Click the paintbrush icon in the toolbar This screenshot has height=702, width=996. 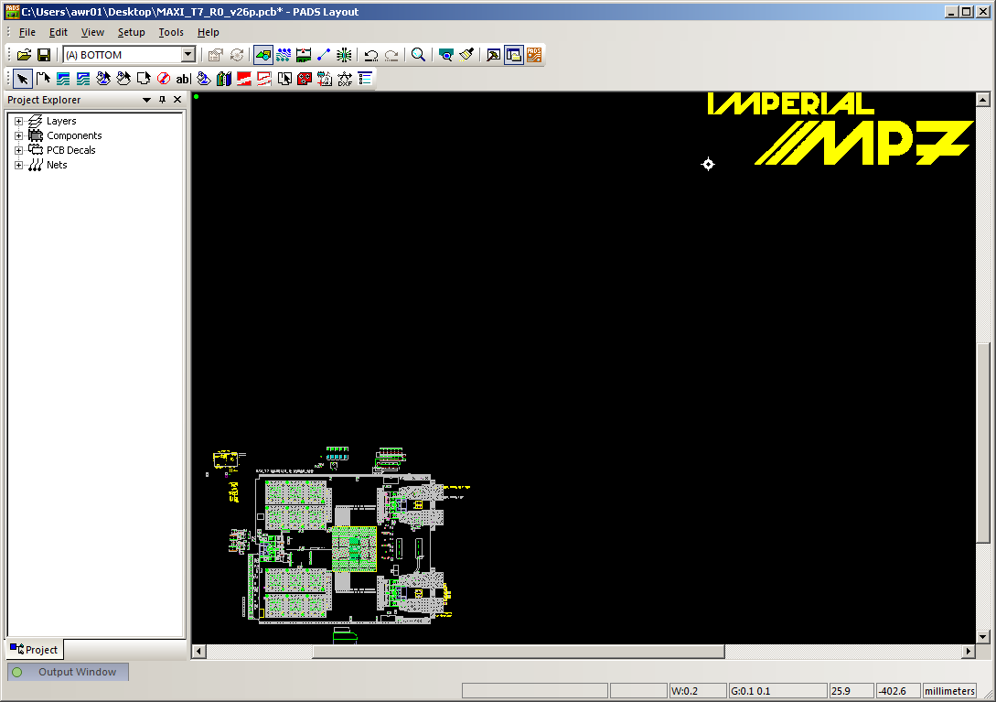pos(466,55)
